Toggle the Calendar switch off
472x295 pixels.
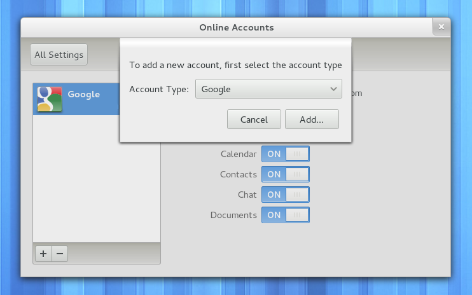pos(286,154)
